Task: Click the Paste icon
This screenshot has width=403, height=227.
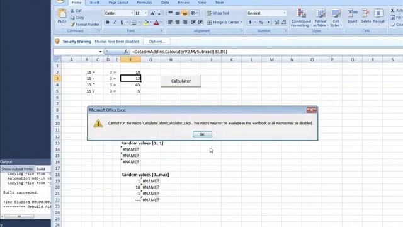Action: point(62,13)
